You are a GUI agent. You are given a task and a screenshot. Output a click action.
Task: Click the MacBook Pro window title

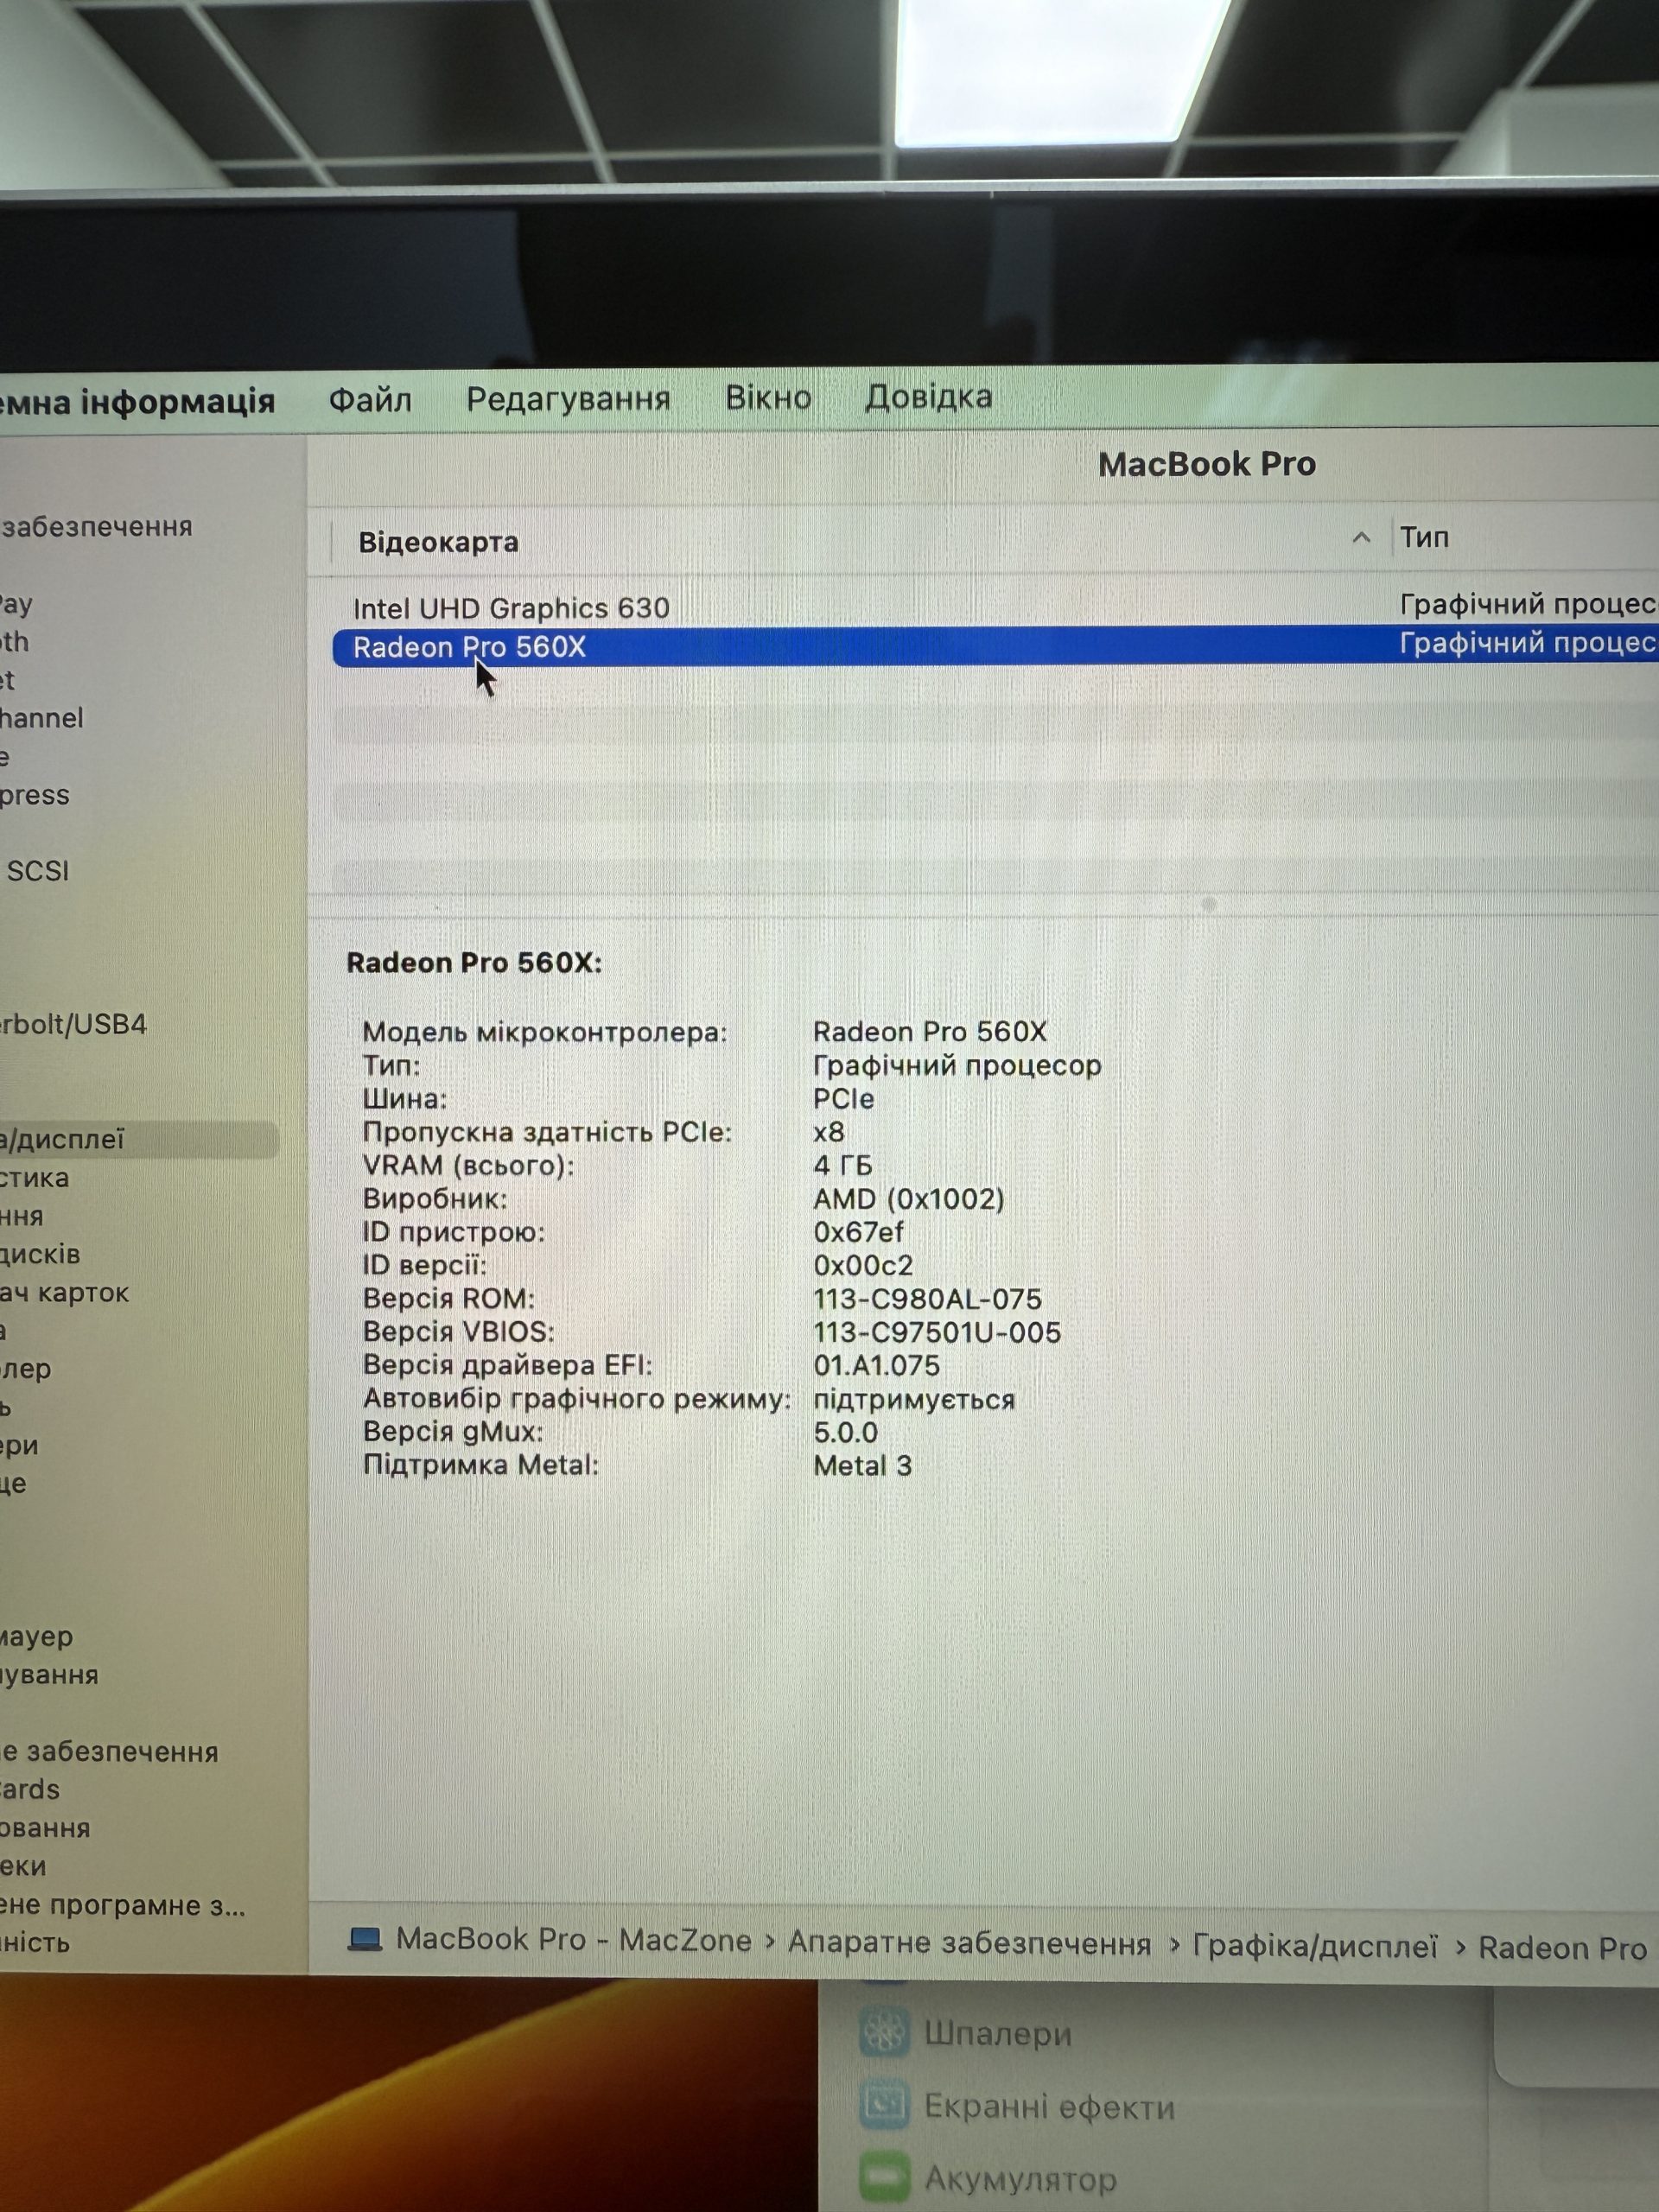pos(1206,463)
